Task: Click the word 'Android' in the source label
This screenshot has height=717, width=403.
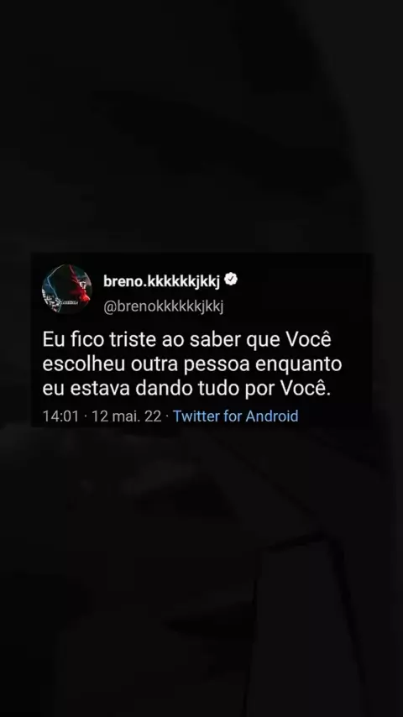Action: (272, 416)
